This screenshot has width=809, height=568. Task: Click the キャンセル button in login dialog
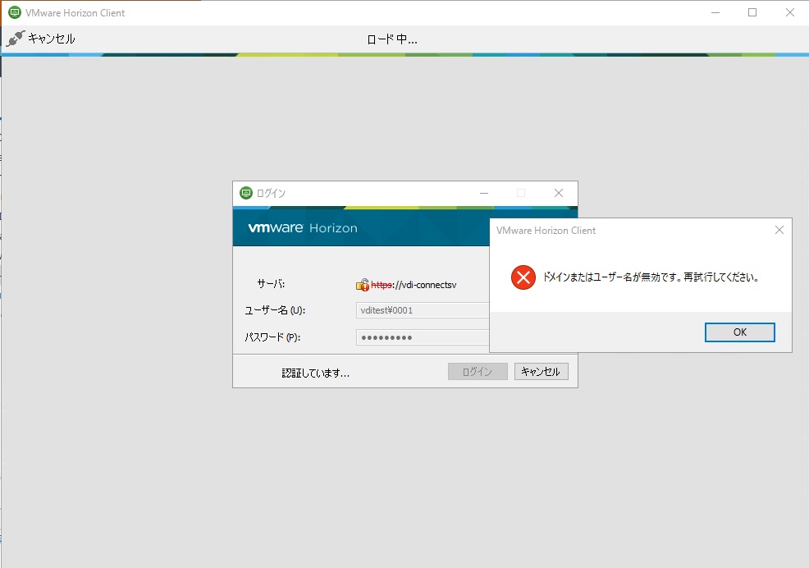[x=541, y=372]
